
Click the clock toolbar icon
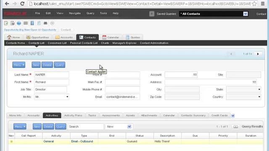[x=52, y=23]
